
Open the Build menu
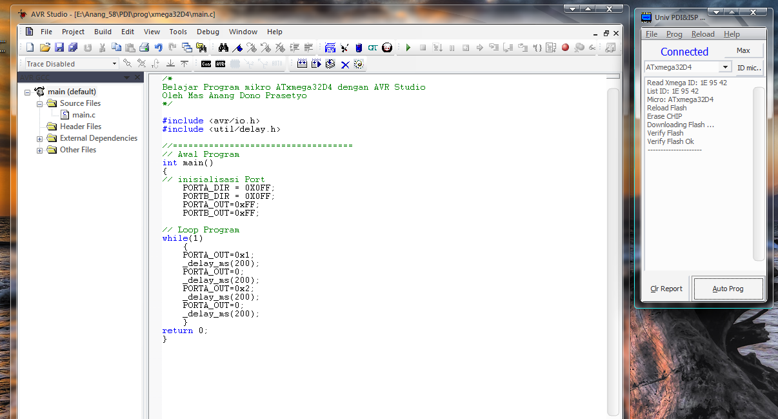coord(103,32)
